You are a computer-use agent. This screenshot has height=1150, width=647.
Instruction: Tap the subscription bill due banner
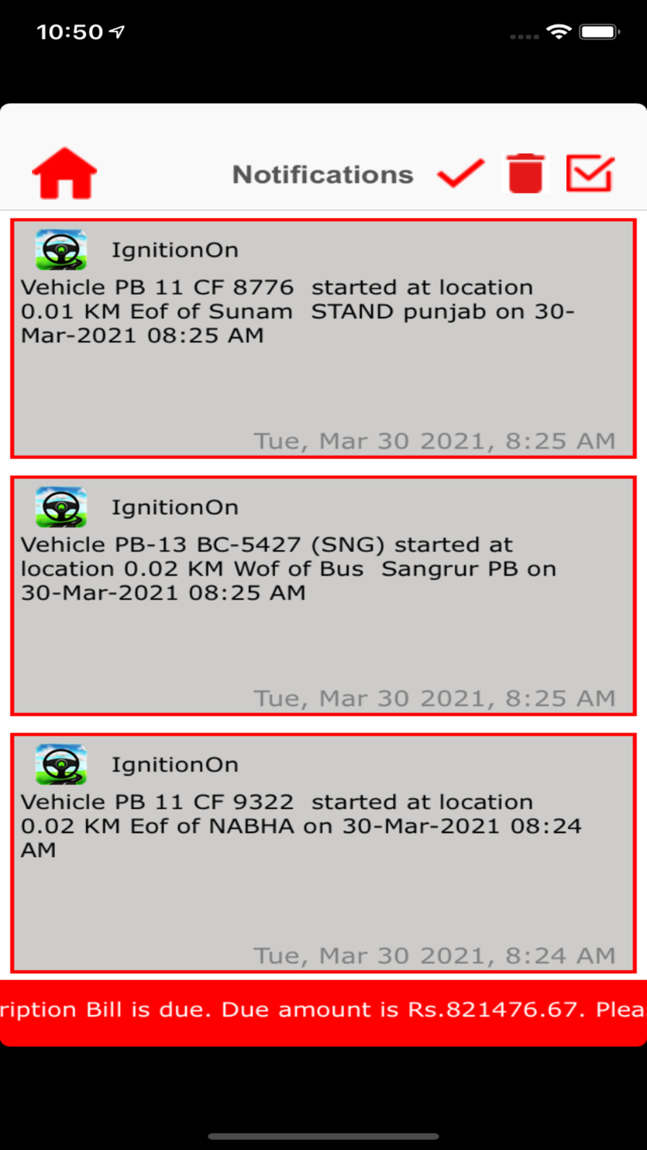pyautogui.click(x=323, y=1012)
